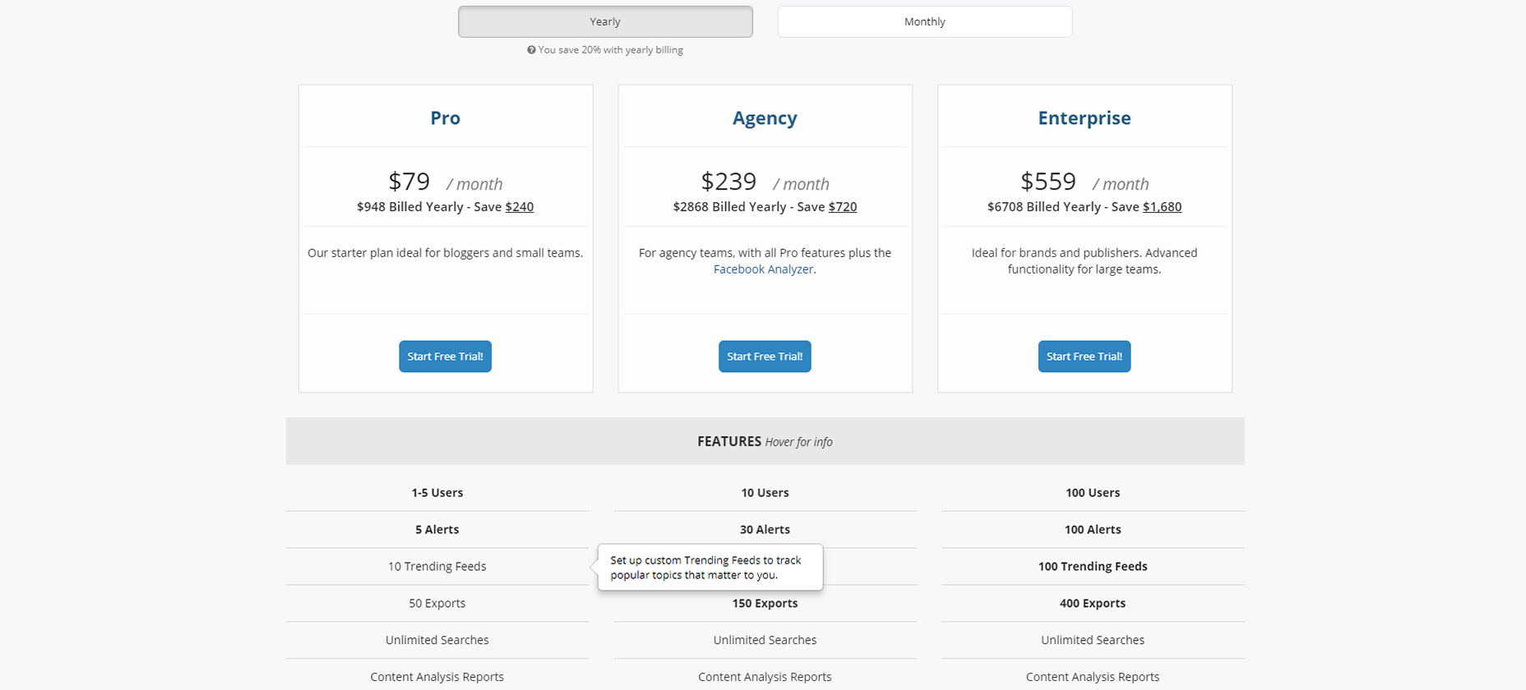Click the Pro plan heading

[445, 118]
